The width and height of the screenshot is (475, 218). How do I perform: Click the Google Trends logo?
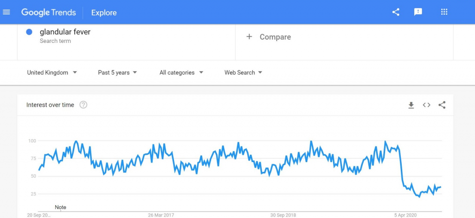(x=48, y=12)
